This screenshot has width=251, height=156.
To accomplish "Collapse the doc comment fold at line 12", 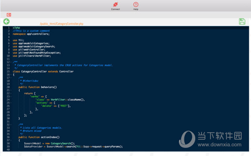I will [x=11, y=62].
